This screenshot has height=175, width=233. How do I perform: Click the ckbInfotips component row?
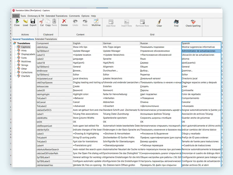[54, 47]
